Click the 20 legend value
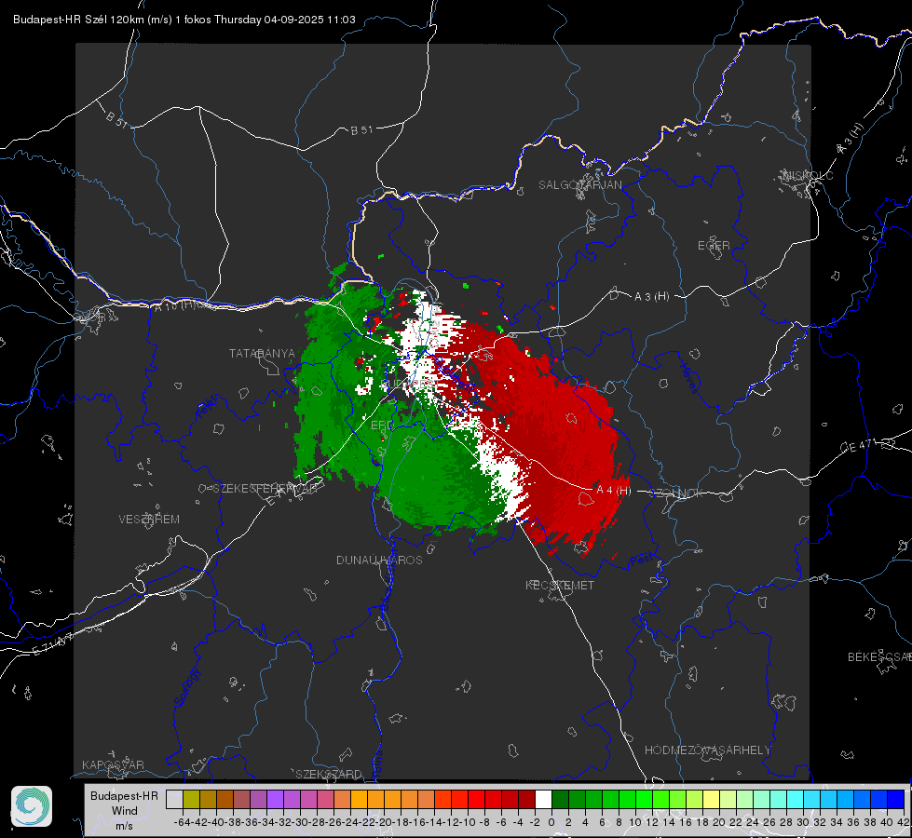The width and height of the screenshot is (912, 838). click(719, 822)
